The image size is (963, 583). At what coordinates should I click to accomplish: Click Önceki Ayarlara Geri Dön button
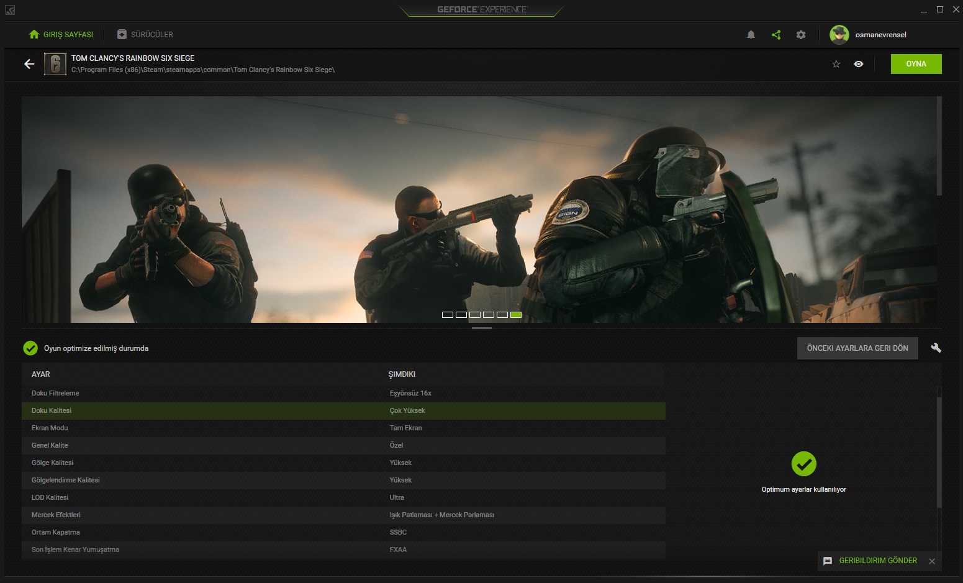(857, 348)
